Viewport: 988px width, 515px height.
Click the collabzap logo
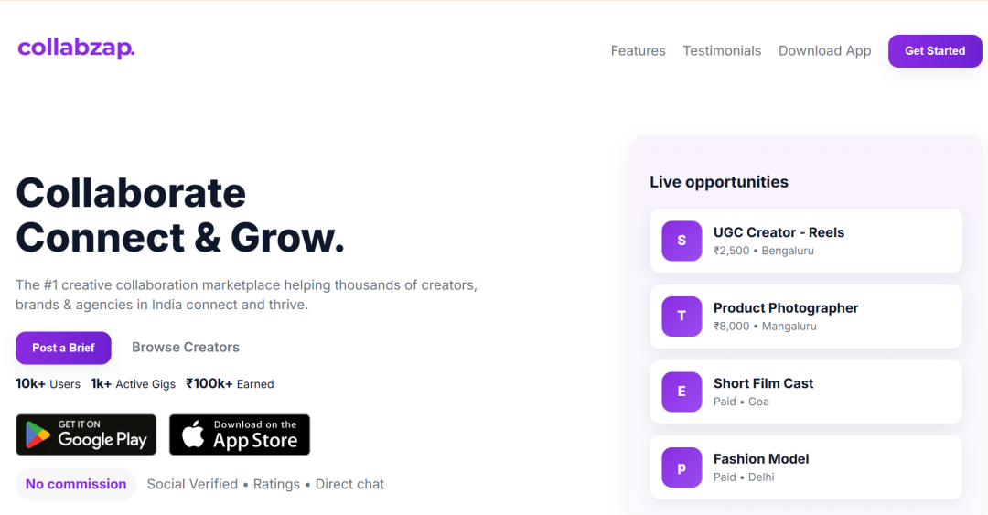pos(76,48)
